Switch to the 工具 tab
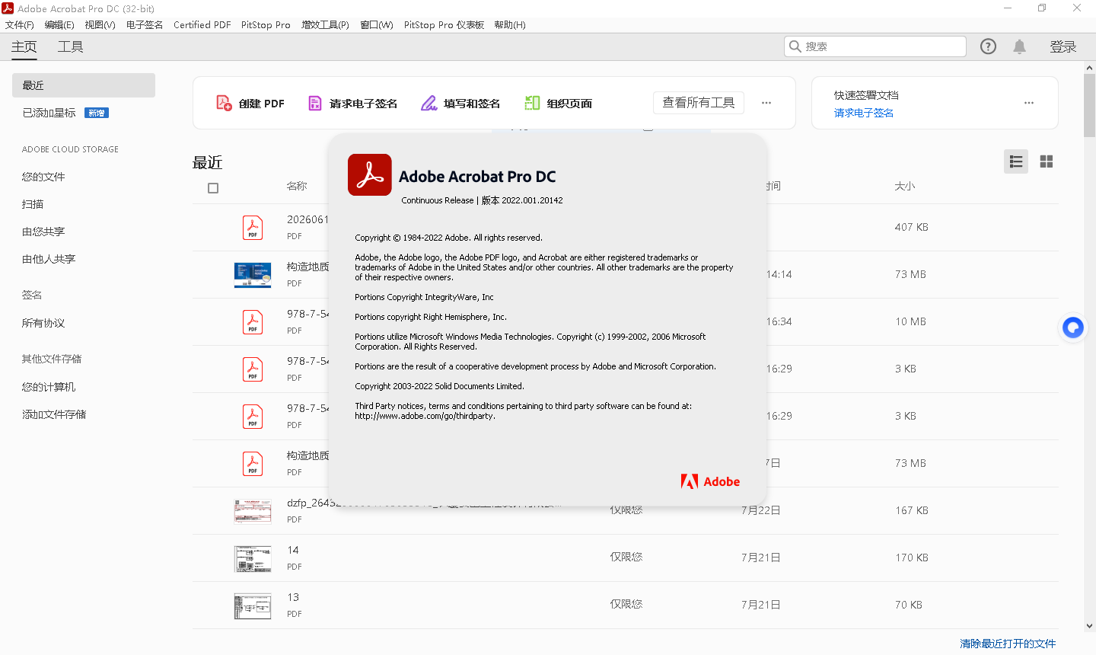1096x655 pixels. pyautogui.click(x=71, y=46)
